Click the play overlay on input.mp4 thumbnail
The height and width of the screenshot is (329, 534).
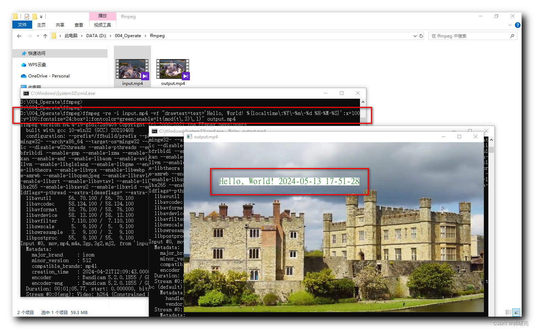tap(145, 76)
